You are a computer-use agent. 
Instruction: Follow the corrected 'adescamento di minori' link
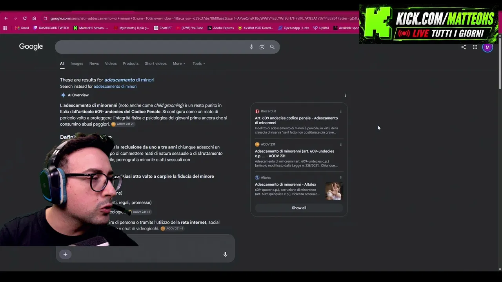[x=129, y=80]
